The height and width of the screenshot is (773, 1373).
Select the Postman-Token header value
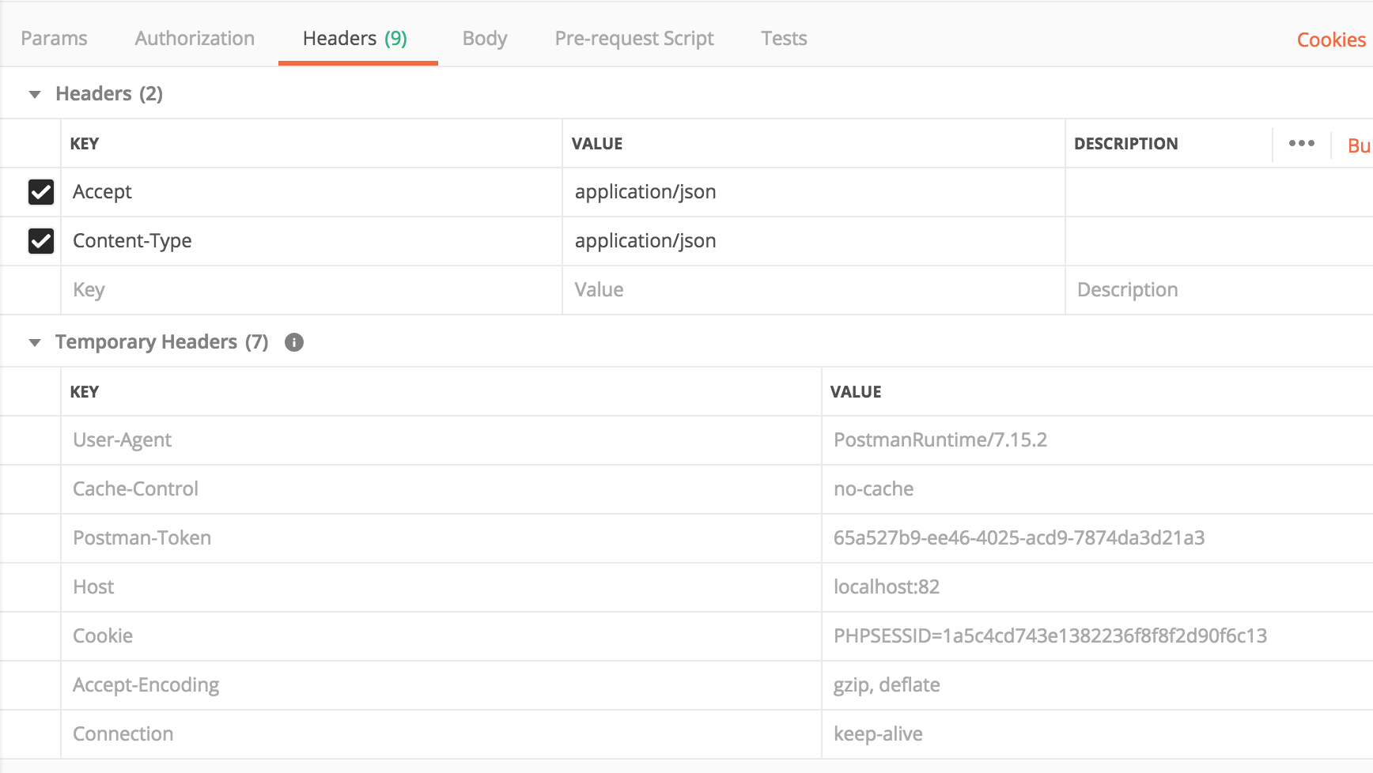point(1019,537)
